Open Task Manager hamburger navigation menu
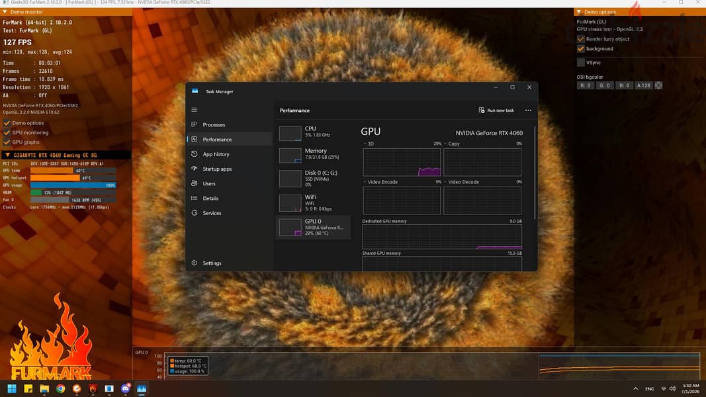This screenshot has width=706, height=397. coord(194,110)
